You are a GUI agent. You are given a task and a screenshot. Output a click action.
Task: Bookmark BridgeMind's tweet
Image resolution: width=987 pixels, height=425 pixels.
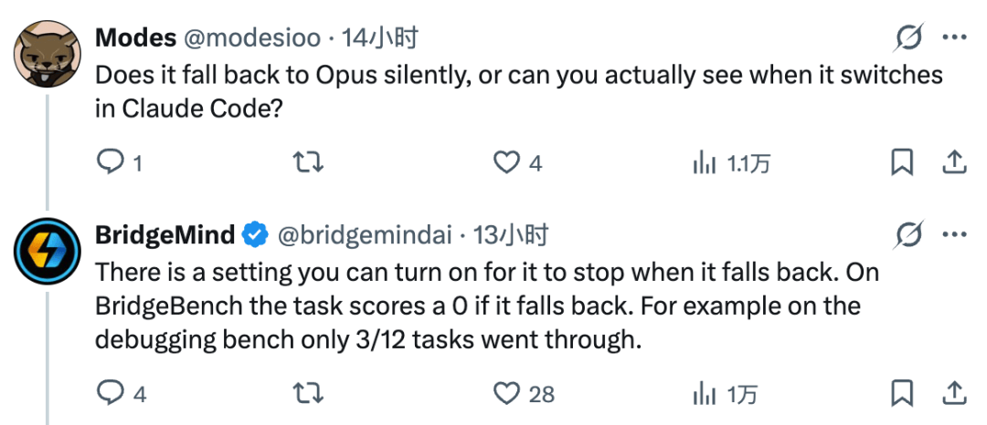point(902,394)
